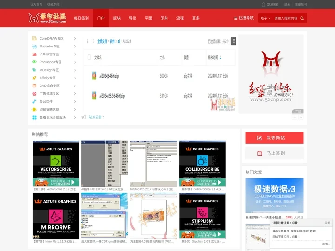335x251 pixels.
Task: Open the 更多 nav item
Action: 196,18
